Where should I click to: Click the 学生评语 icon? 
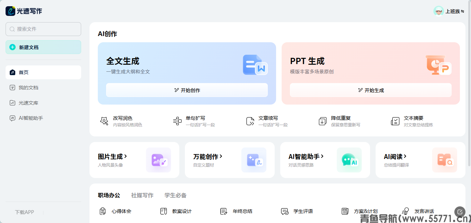(284, 211)
